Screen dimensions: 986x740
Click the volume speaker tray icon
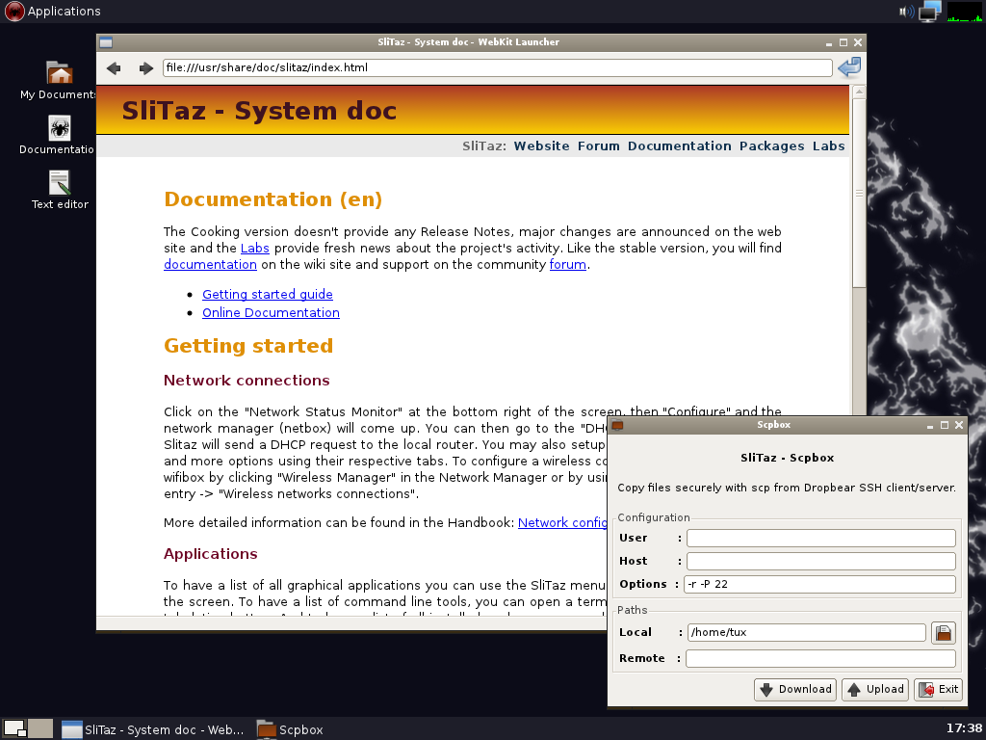(x=906, y=12)
